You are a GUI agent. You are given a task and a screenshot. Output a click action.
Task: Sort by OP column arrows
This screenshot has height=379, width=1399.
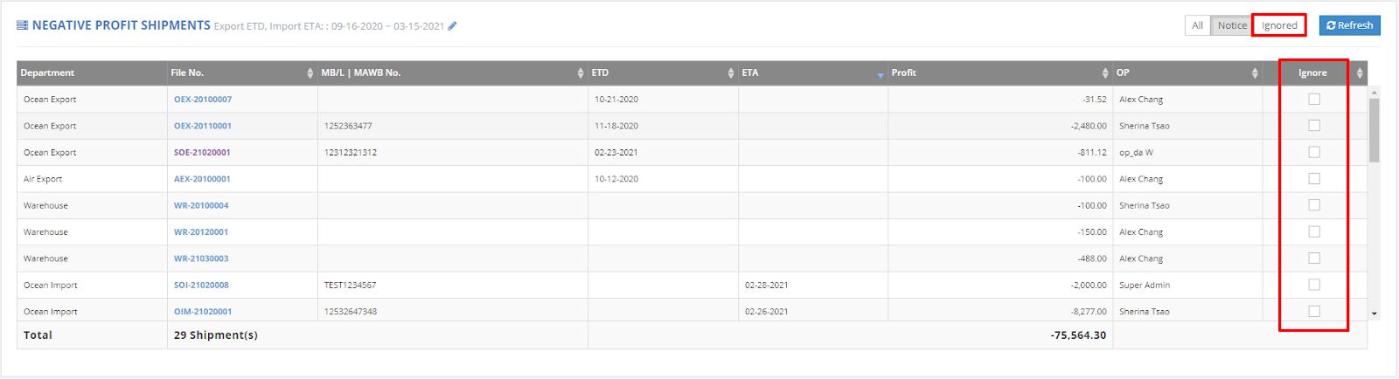(1255, 73)
